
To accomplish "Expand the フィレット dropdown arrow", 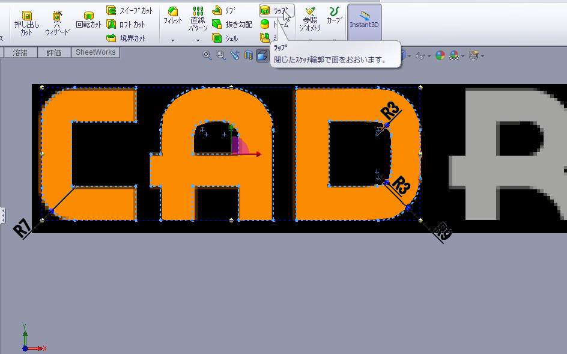I will 172,41.
